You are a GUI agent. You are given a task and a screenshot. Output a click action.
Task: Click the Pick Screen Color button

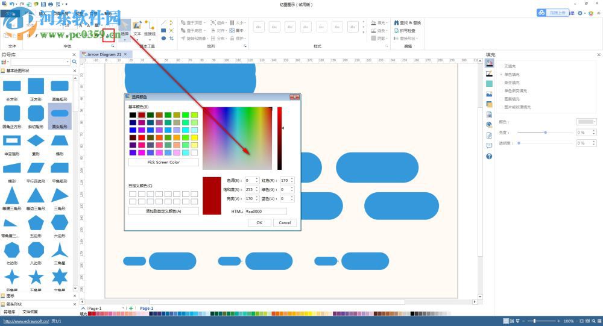click(x=163, y=162)
